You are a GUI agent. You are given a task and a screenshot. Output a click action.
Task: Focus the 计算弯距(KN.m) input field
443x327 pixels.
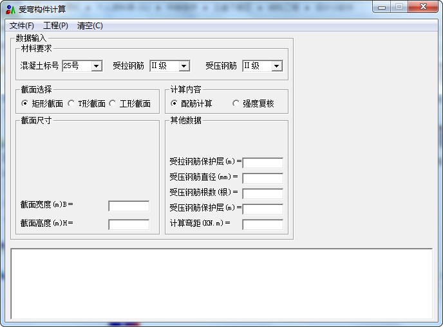coord(263,225)
